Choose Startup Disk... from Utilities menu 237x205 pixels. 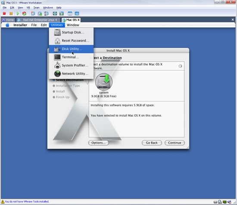point(71,32)
